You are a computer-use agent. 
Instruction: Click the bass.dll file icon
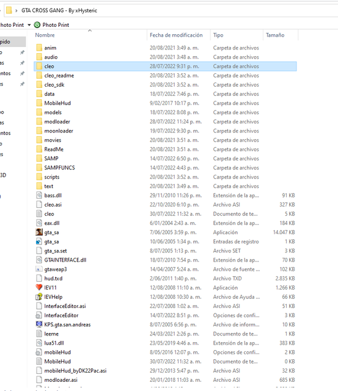tap(39, 195)
